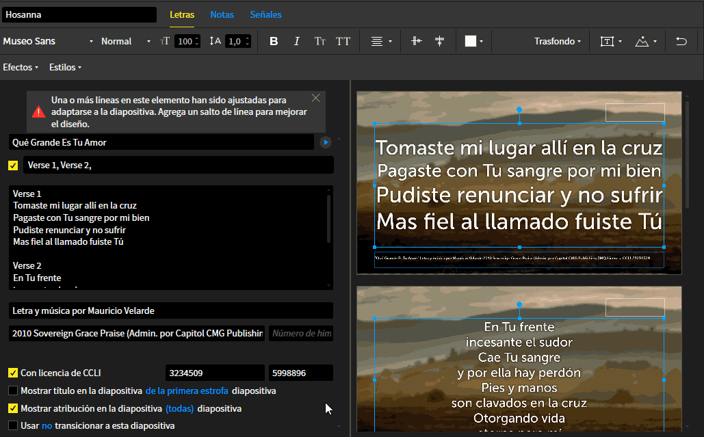Select the first slide lyrics text box
Image resolution: width=704 pixels, height=437 pixels.
519,185
